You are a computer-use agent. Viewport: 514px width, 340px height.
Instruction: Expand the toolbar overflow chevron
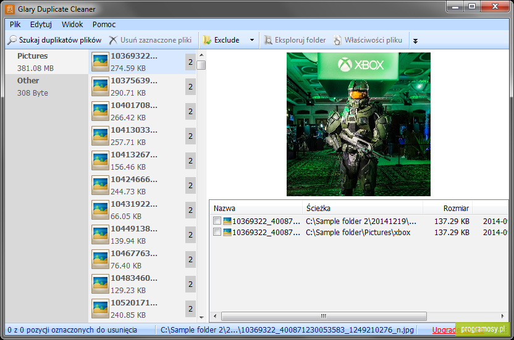pyautogui.click(x=415, y=41)
